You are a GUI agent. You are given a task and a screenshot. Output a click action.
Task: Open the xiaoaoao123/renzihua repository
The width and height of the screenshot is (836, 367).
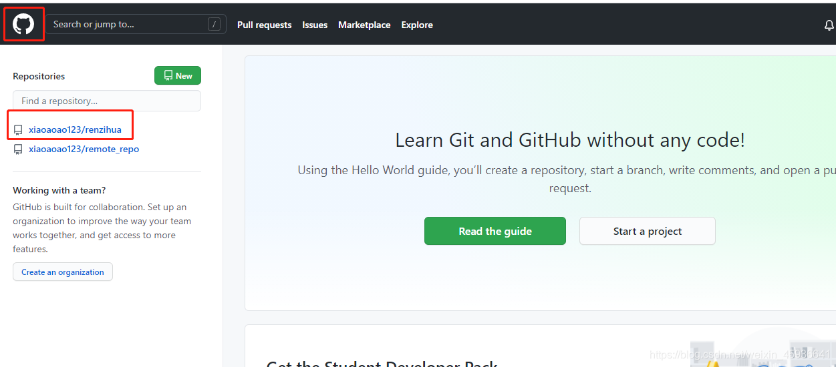click(75, 129)
